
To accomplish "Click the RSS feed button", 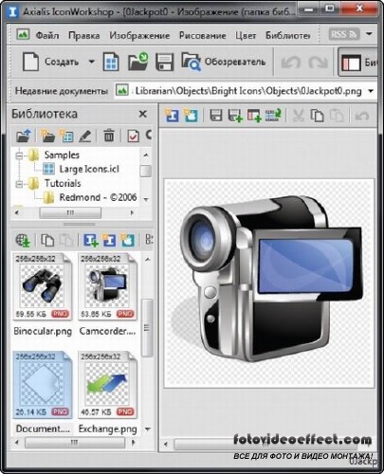I will [x=344, y=34].
